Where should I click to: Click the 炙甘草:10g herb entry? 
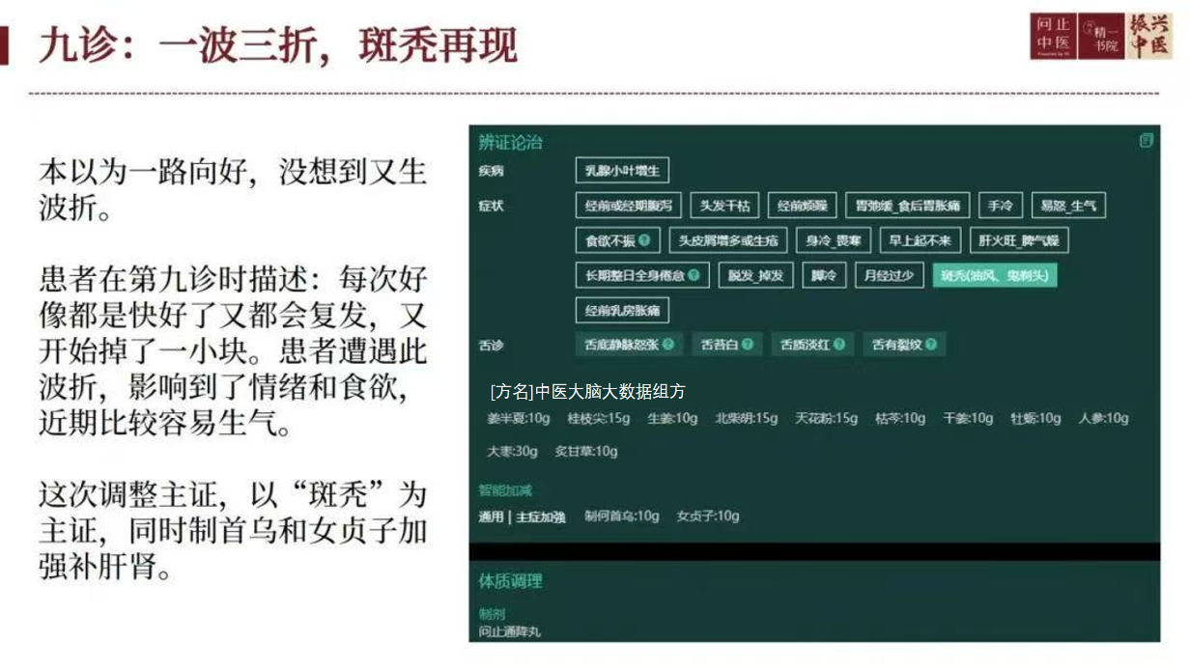tap(586, 451)
